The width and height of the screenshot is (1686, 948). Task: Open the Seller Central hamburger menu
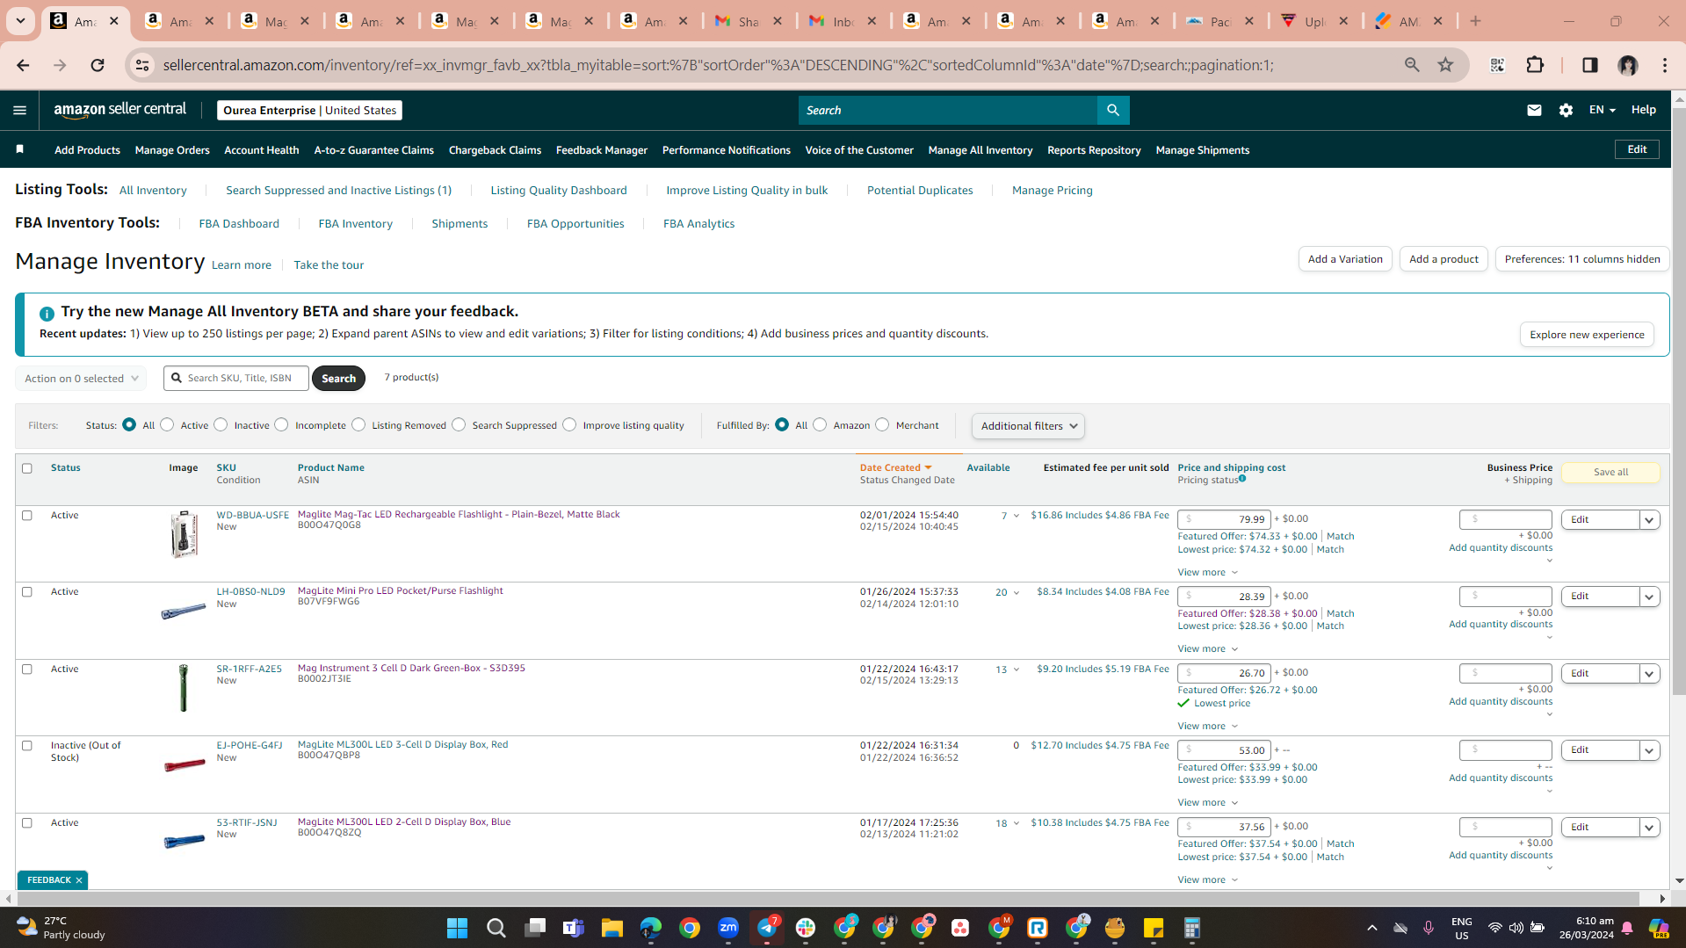pos(19,110)
